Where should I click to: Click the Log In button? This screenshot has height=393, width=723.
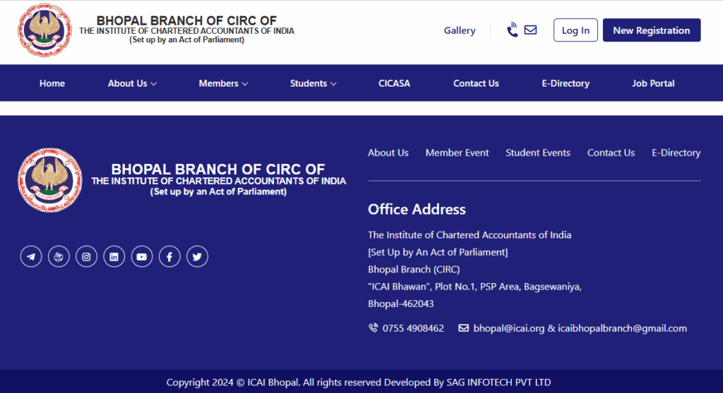[575, 30]
